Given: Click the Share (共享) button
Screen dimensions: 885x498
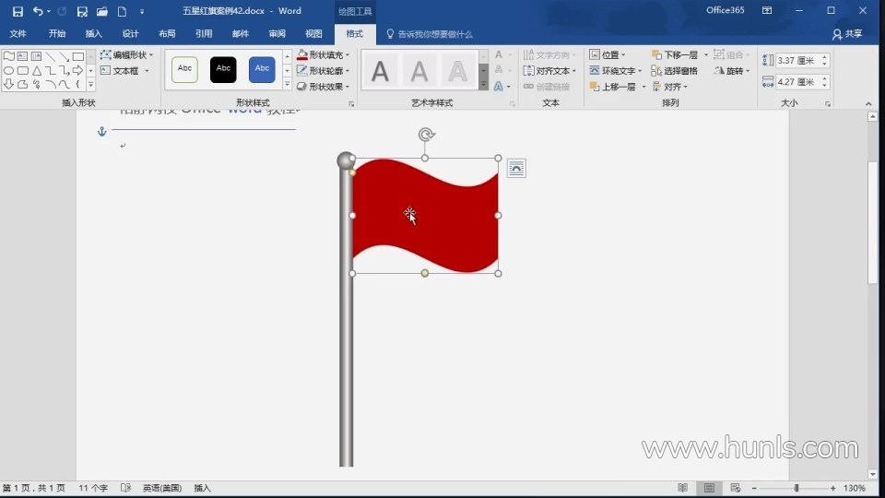Looking at the screenshot, I should (x=847, y=34).
